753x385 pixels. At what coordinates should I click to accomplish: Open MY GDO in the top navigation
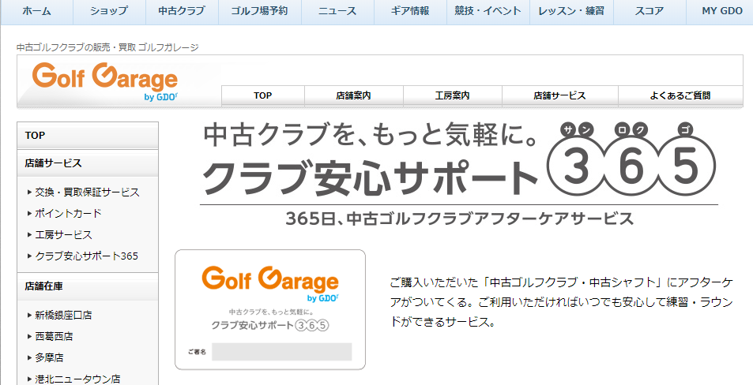click(x=721, y=11)
